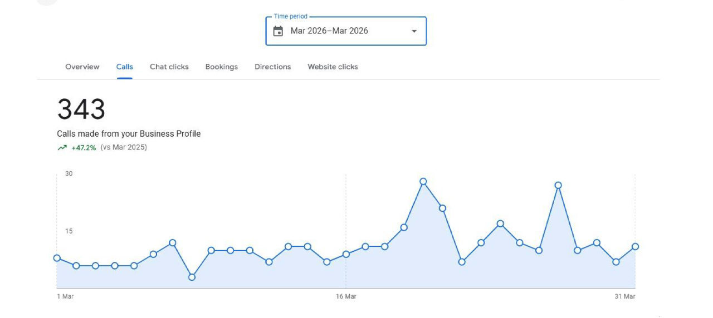Screen dimensions: 713x318
Task: Click the '16 Mar' axis label
Action: pyautogui.click(x=346, y=297)
